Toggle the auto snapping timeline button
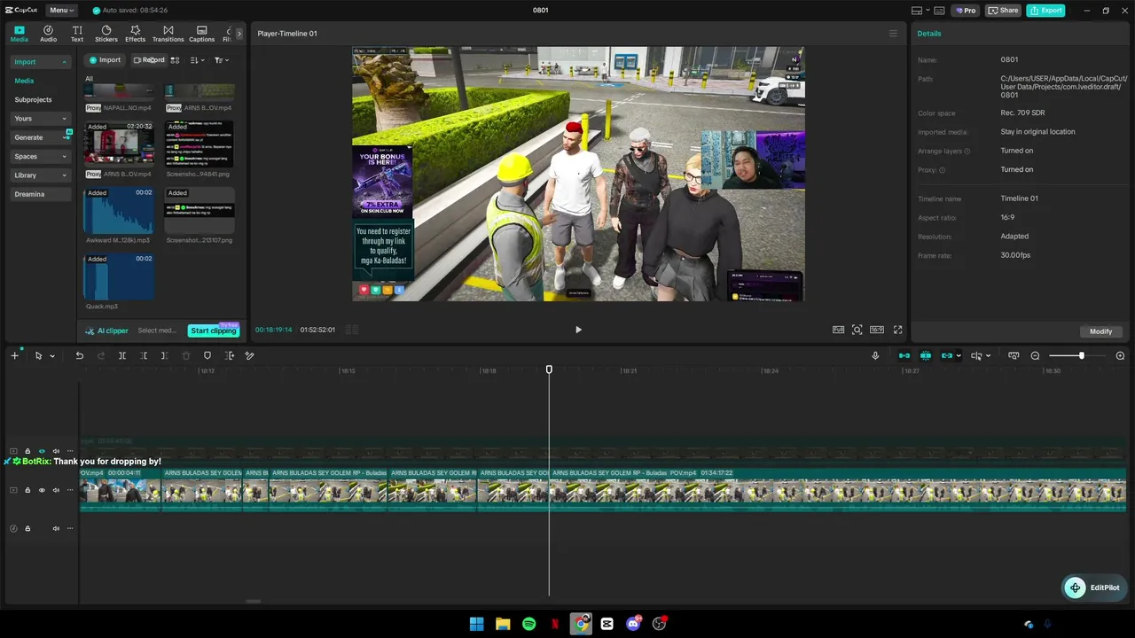Image resolution: width=1135 pixels, height=638 pixels. pos(926,355)
